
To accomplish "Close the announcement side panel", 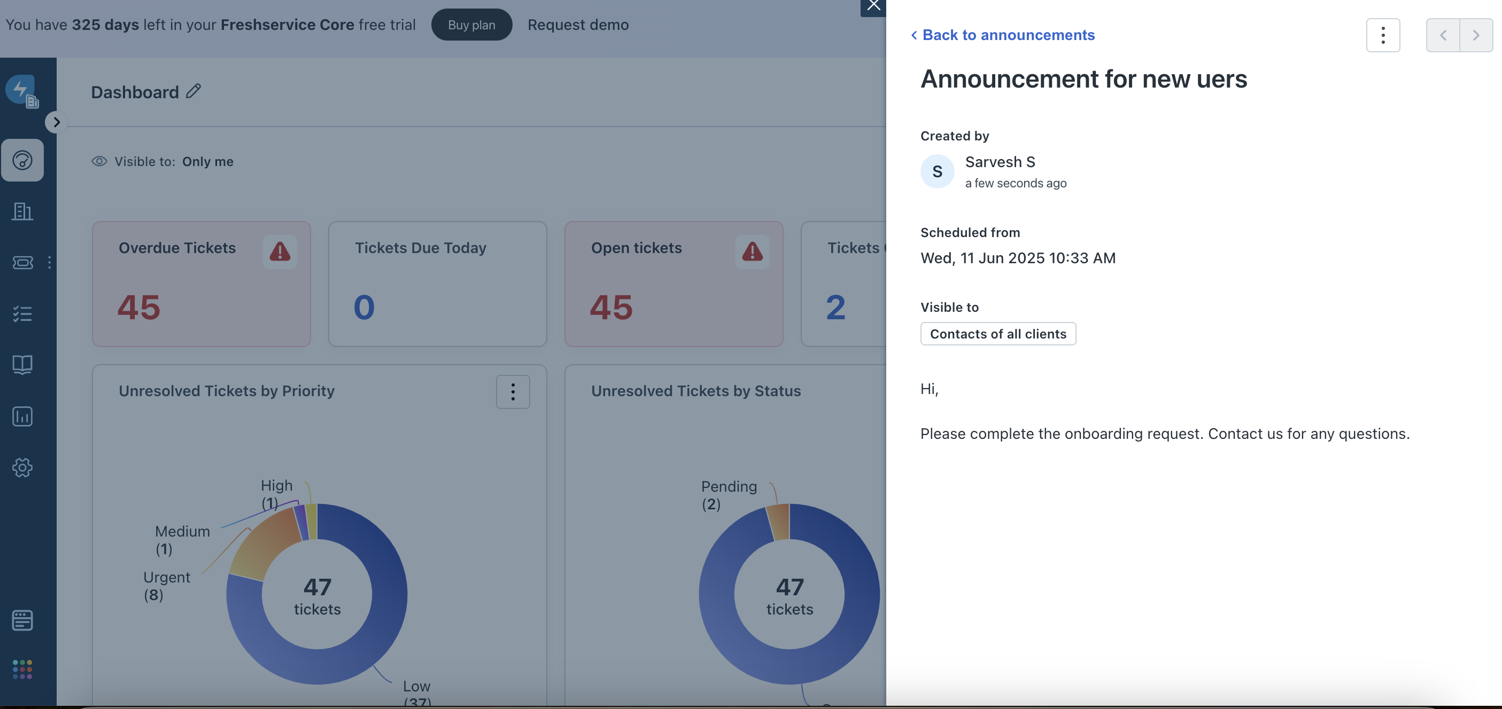I will [x=873, y=6].
